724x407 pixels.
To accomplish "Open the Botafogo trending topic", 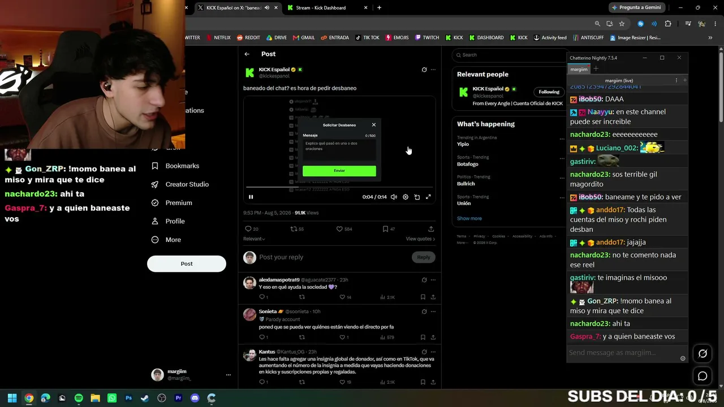I will [x=468, y=164].
